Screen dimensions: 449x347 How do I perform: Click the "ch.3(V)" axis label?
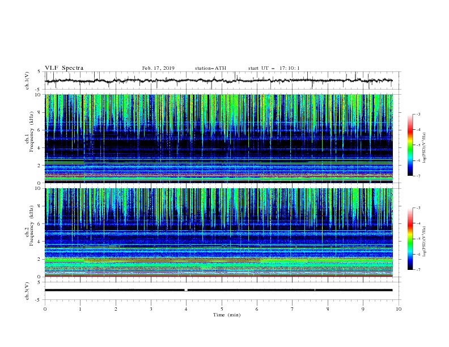point(27,291)
